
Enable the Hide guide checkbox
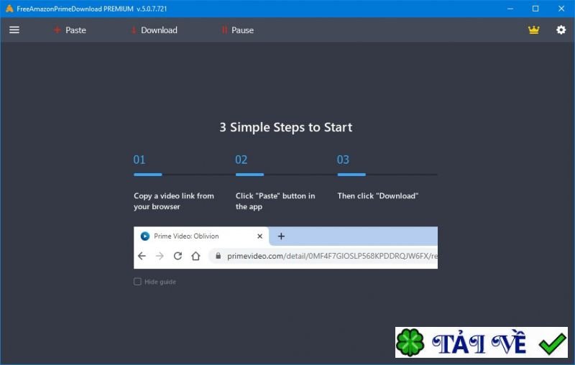pyautogui.click(x=137, y=282)
